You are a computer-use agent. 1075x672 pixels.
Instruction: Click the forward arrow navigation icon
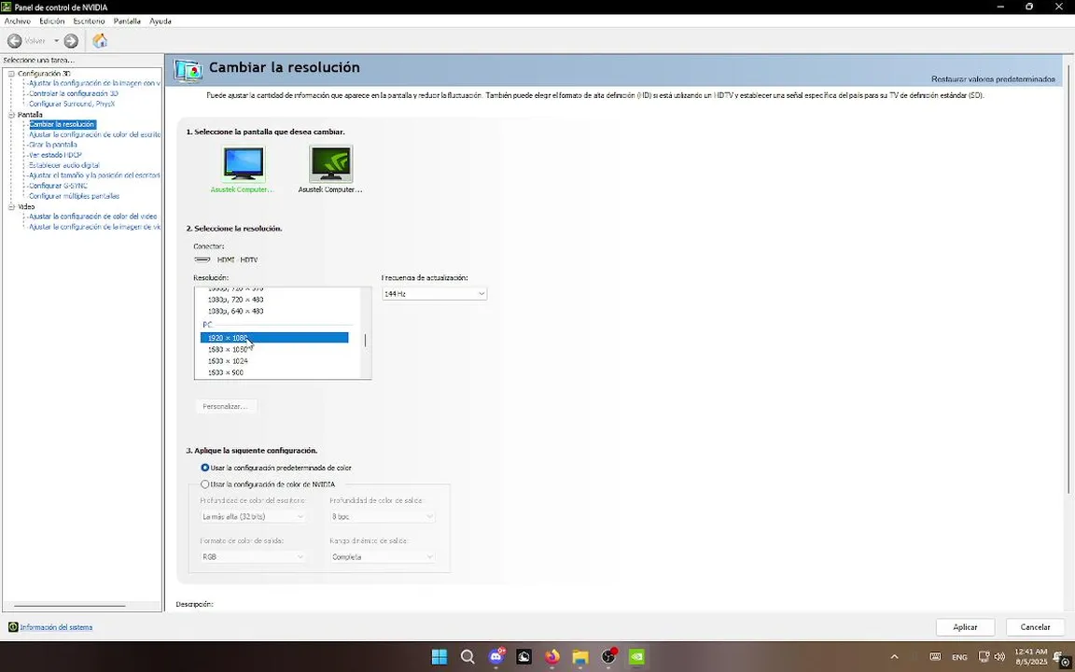[x=71, y=41]
